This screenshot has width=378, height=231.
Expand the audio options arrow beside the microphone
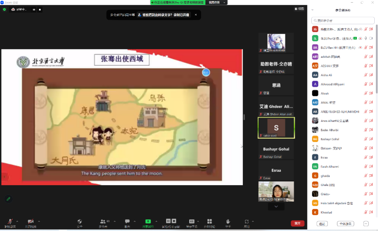point(17,221)
